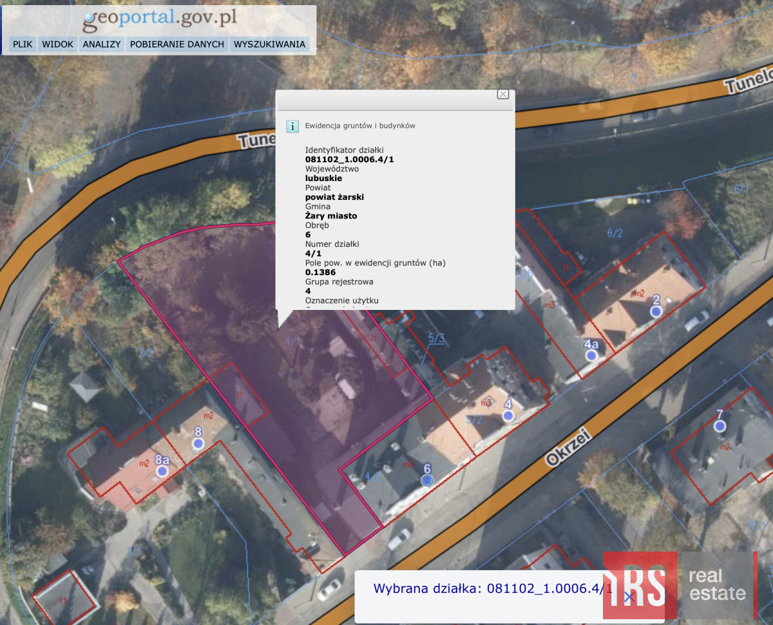Open the PLIK menu
This screenshot has width=773, height=625.
(23, 44)
